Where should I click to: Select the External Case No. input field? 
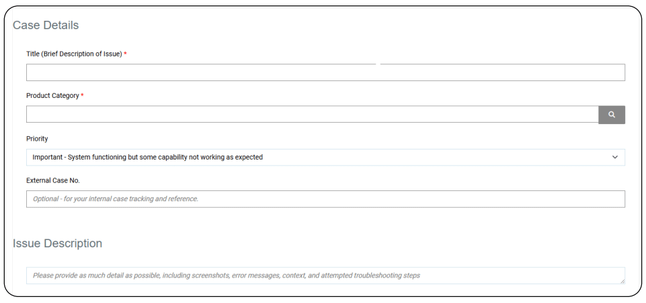[325, 199]
